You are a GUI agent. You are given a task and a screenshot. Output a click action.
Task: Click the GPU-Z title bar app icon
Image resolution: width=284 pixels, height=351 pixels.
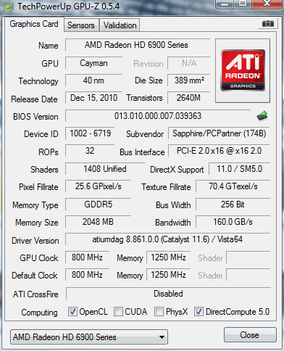[x=9, y=7]
